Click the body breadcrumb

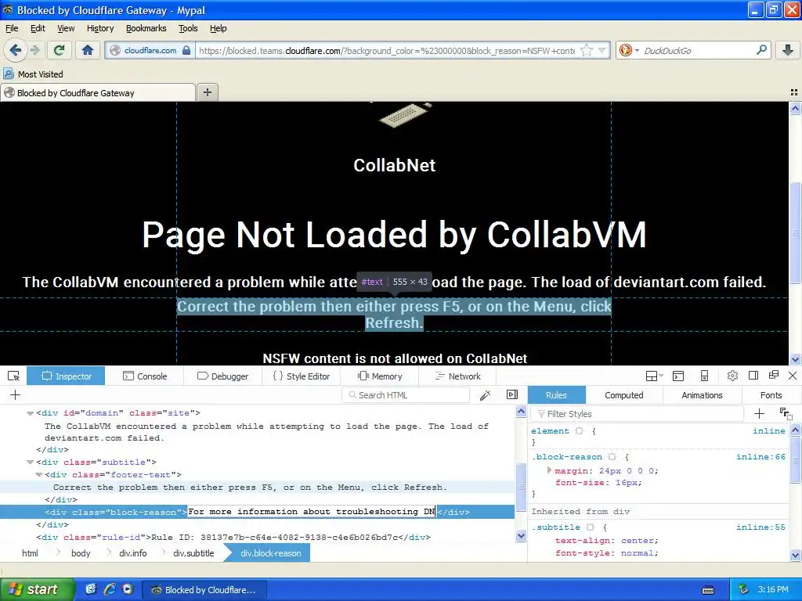(81, 553)
